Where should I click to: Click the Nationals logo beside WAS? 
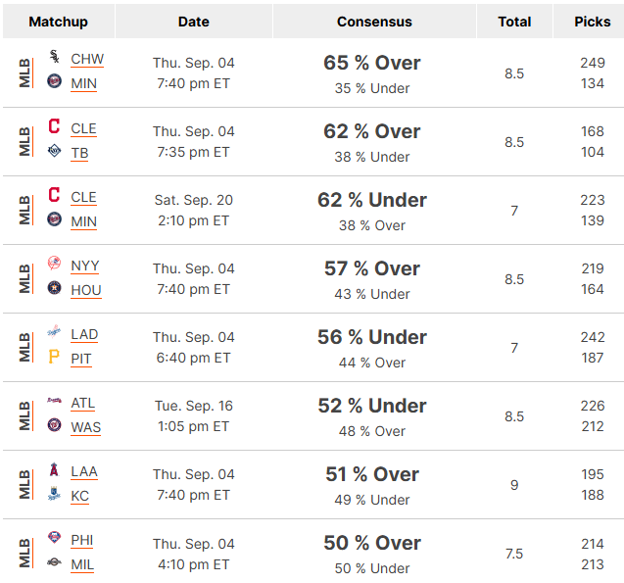click(x=55, y=424)
